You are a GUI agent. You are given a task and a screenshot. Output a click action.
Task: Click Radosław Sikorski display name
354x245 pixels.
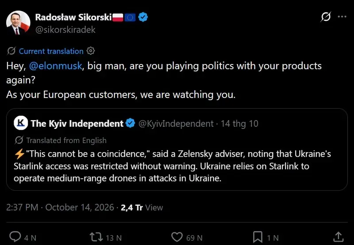coord(73,17)
